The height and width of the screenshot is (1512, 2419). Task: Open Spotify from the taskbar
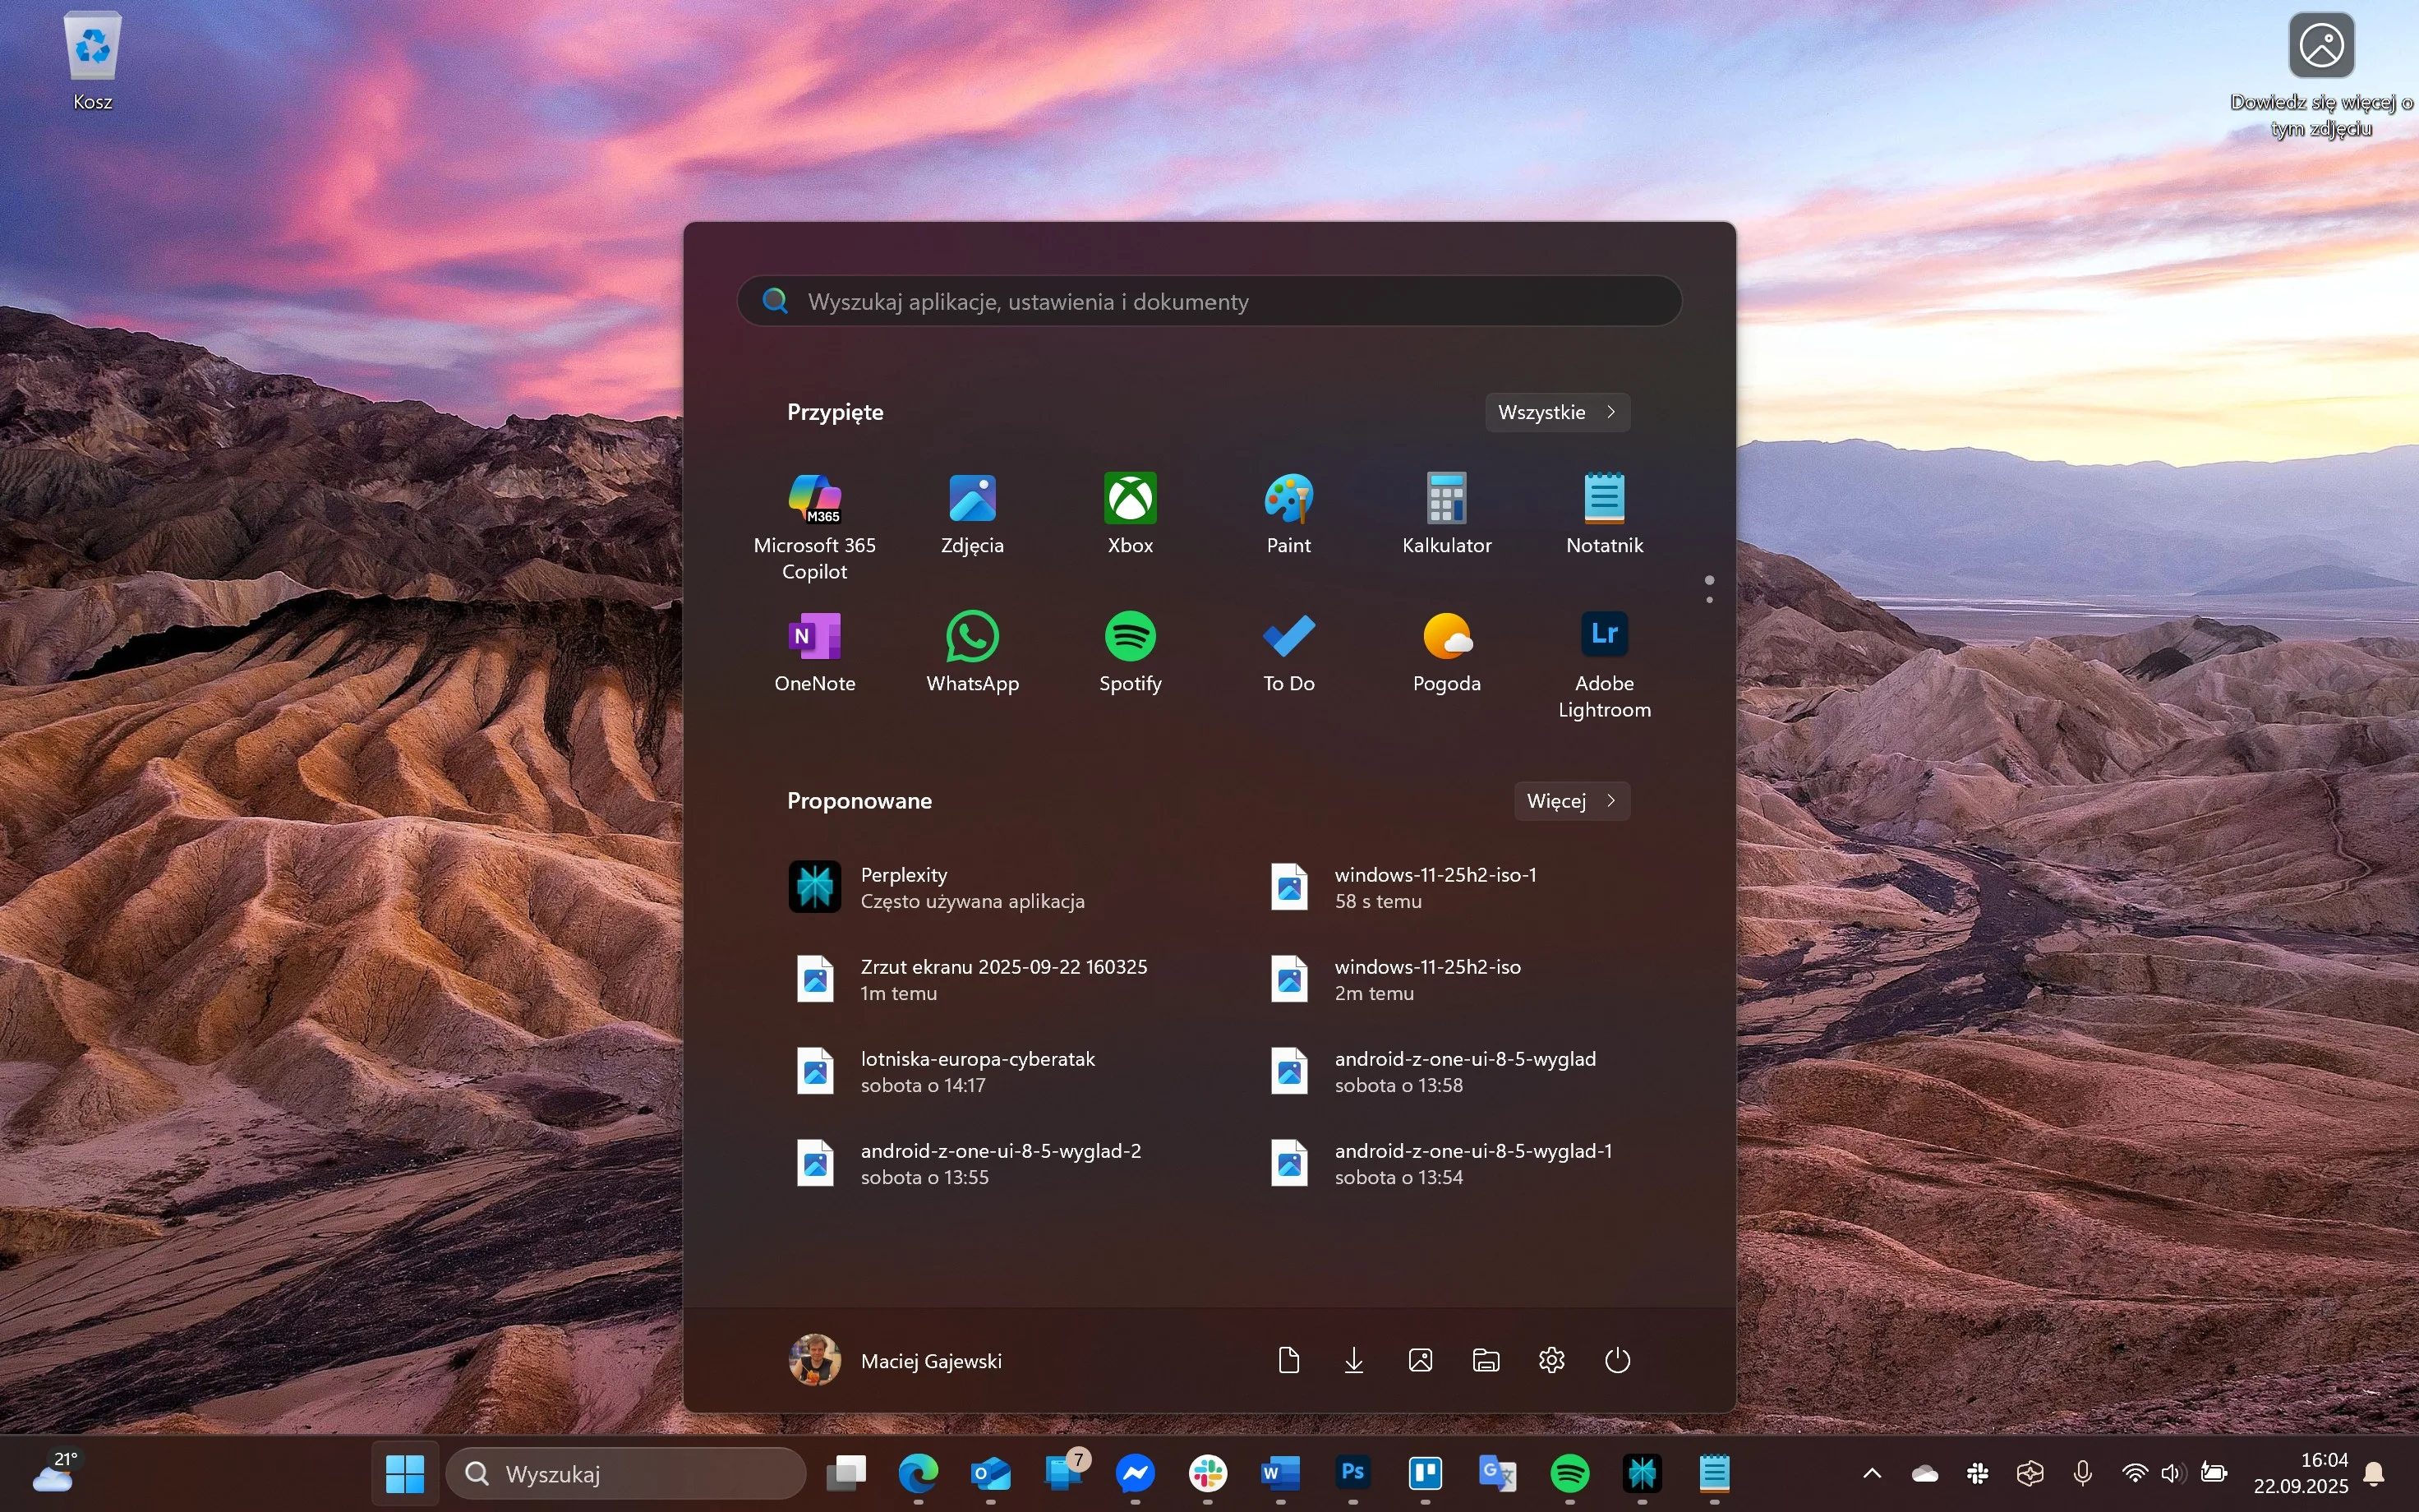[x=1569, y=1473]
